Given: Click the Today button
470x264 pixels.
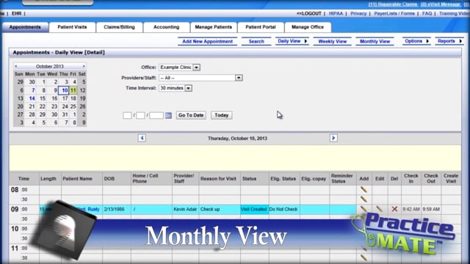Looking at the screenshot, I should pos(222,115).
